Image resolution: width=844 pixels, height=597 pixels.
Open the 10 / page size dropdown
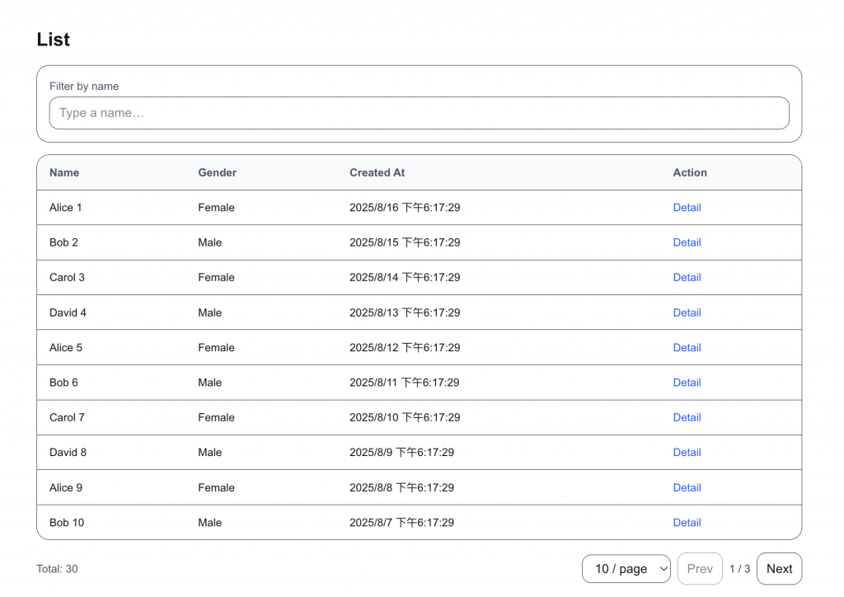coord(626,569)
